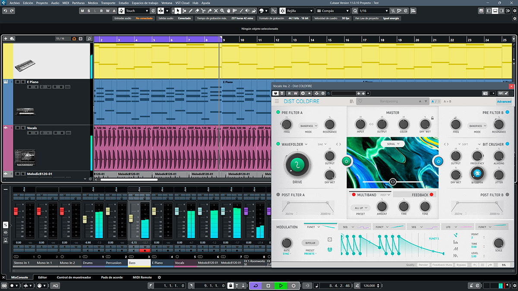
Task: Enable the Post Filter A toggle
Action: pyautogui.click(x=278, y=195)
